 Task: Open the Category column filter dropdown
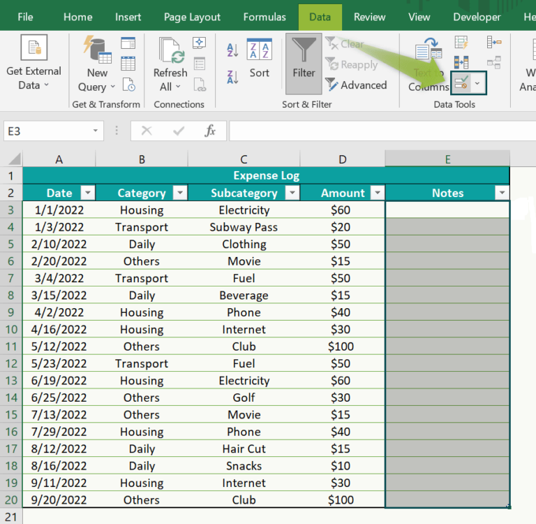[179, 194]
